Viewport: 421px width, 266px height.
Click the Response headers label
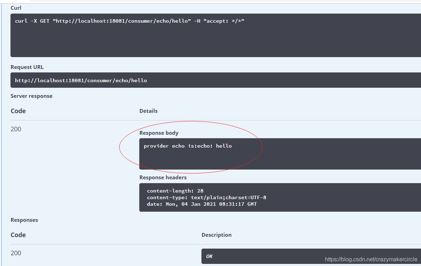coord(163,178)
